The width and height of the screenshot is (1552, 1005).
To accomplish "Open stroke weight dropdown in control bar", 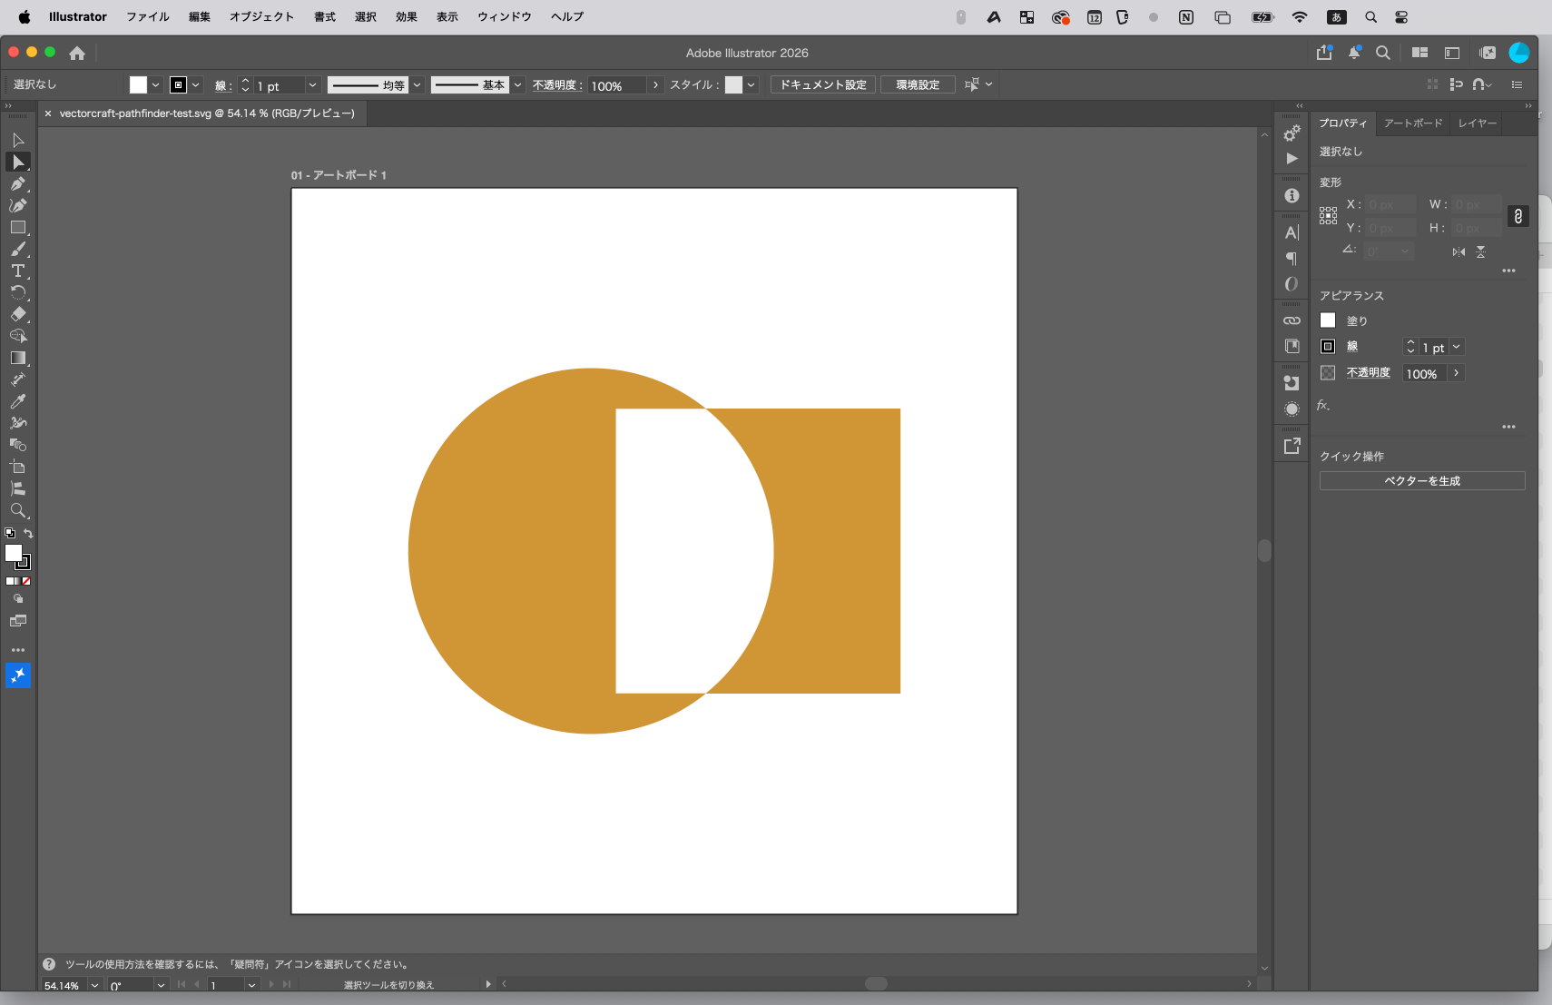I will coord(312,84).
